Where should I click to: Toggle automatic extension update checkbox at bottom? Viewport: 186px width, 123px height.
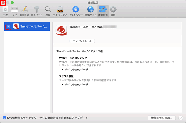(x=4, y=118)
